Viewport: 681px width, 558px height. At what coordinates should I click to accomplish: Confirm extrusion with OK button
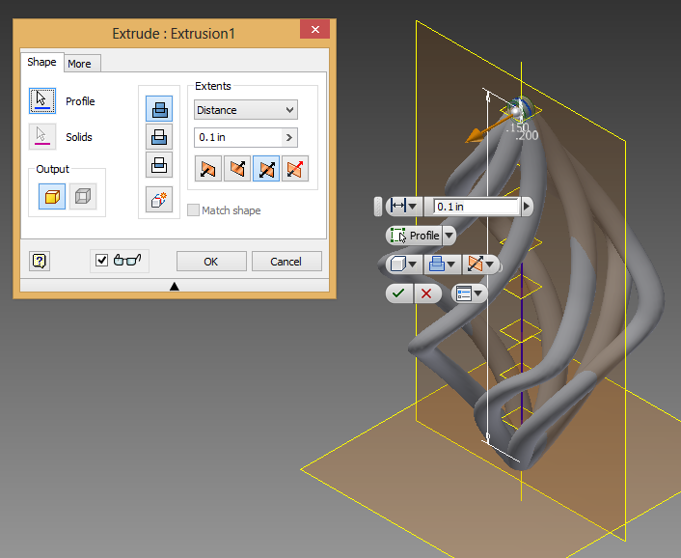[211, 262]
